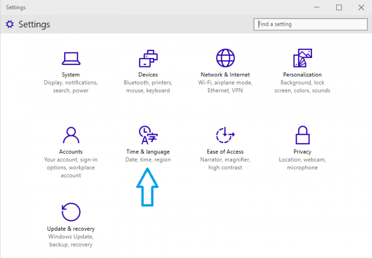Click the Settings gear icon in header
Screen dimensions: 372x258
point(10,24)
